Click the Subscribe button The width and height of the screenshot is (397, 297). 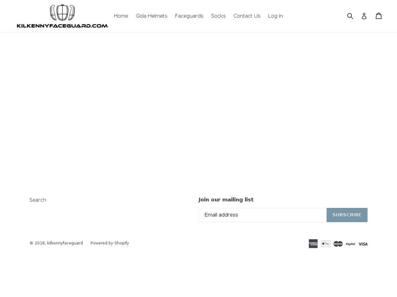pyautogui.click(x=347, y=215)
